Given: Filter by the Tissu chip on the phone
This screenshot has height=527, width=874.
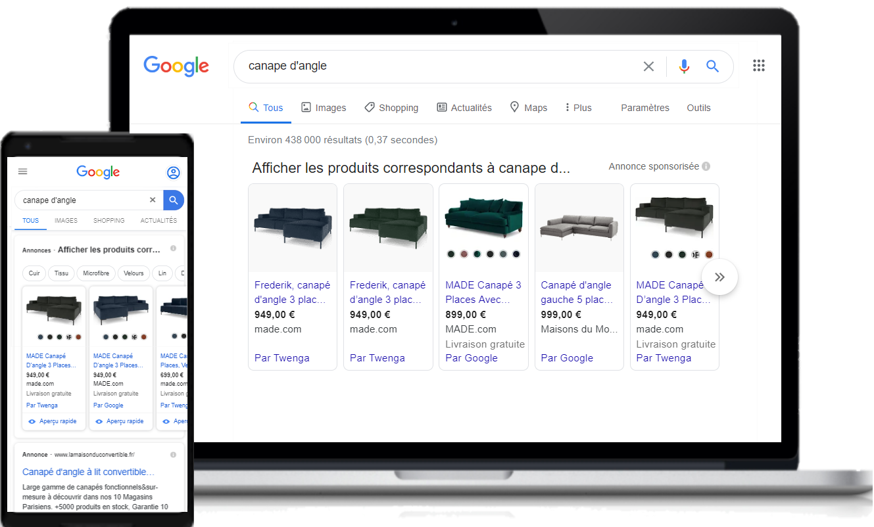Looking at the screenshot, I should (61, 273).
